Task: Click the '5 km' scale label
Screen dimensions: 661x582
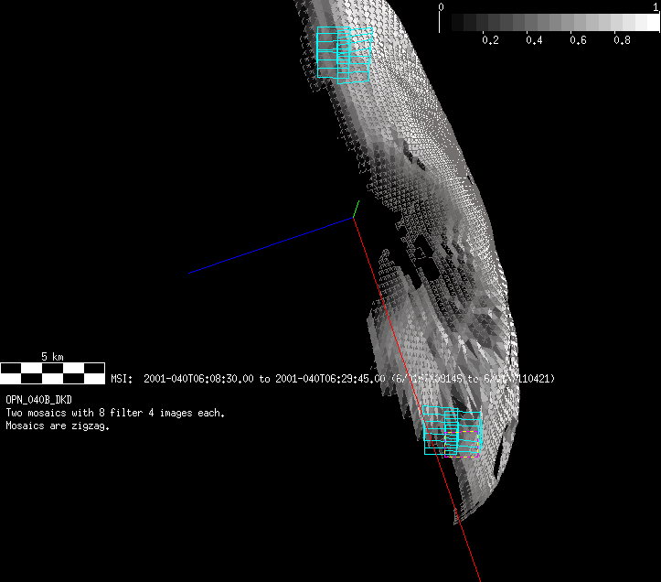Action: [x=52, y=356]
